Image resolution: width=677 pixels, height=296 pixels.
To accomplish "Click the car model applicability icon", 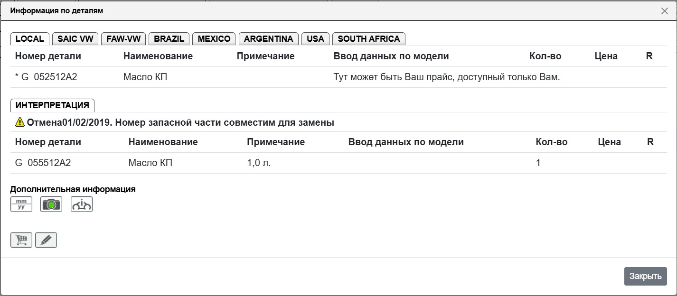I will coord(82,204).
